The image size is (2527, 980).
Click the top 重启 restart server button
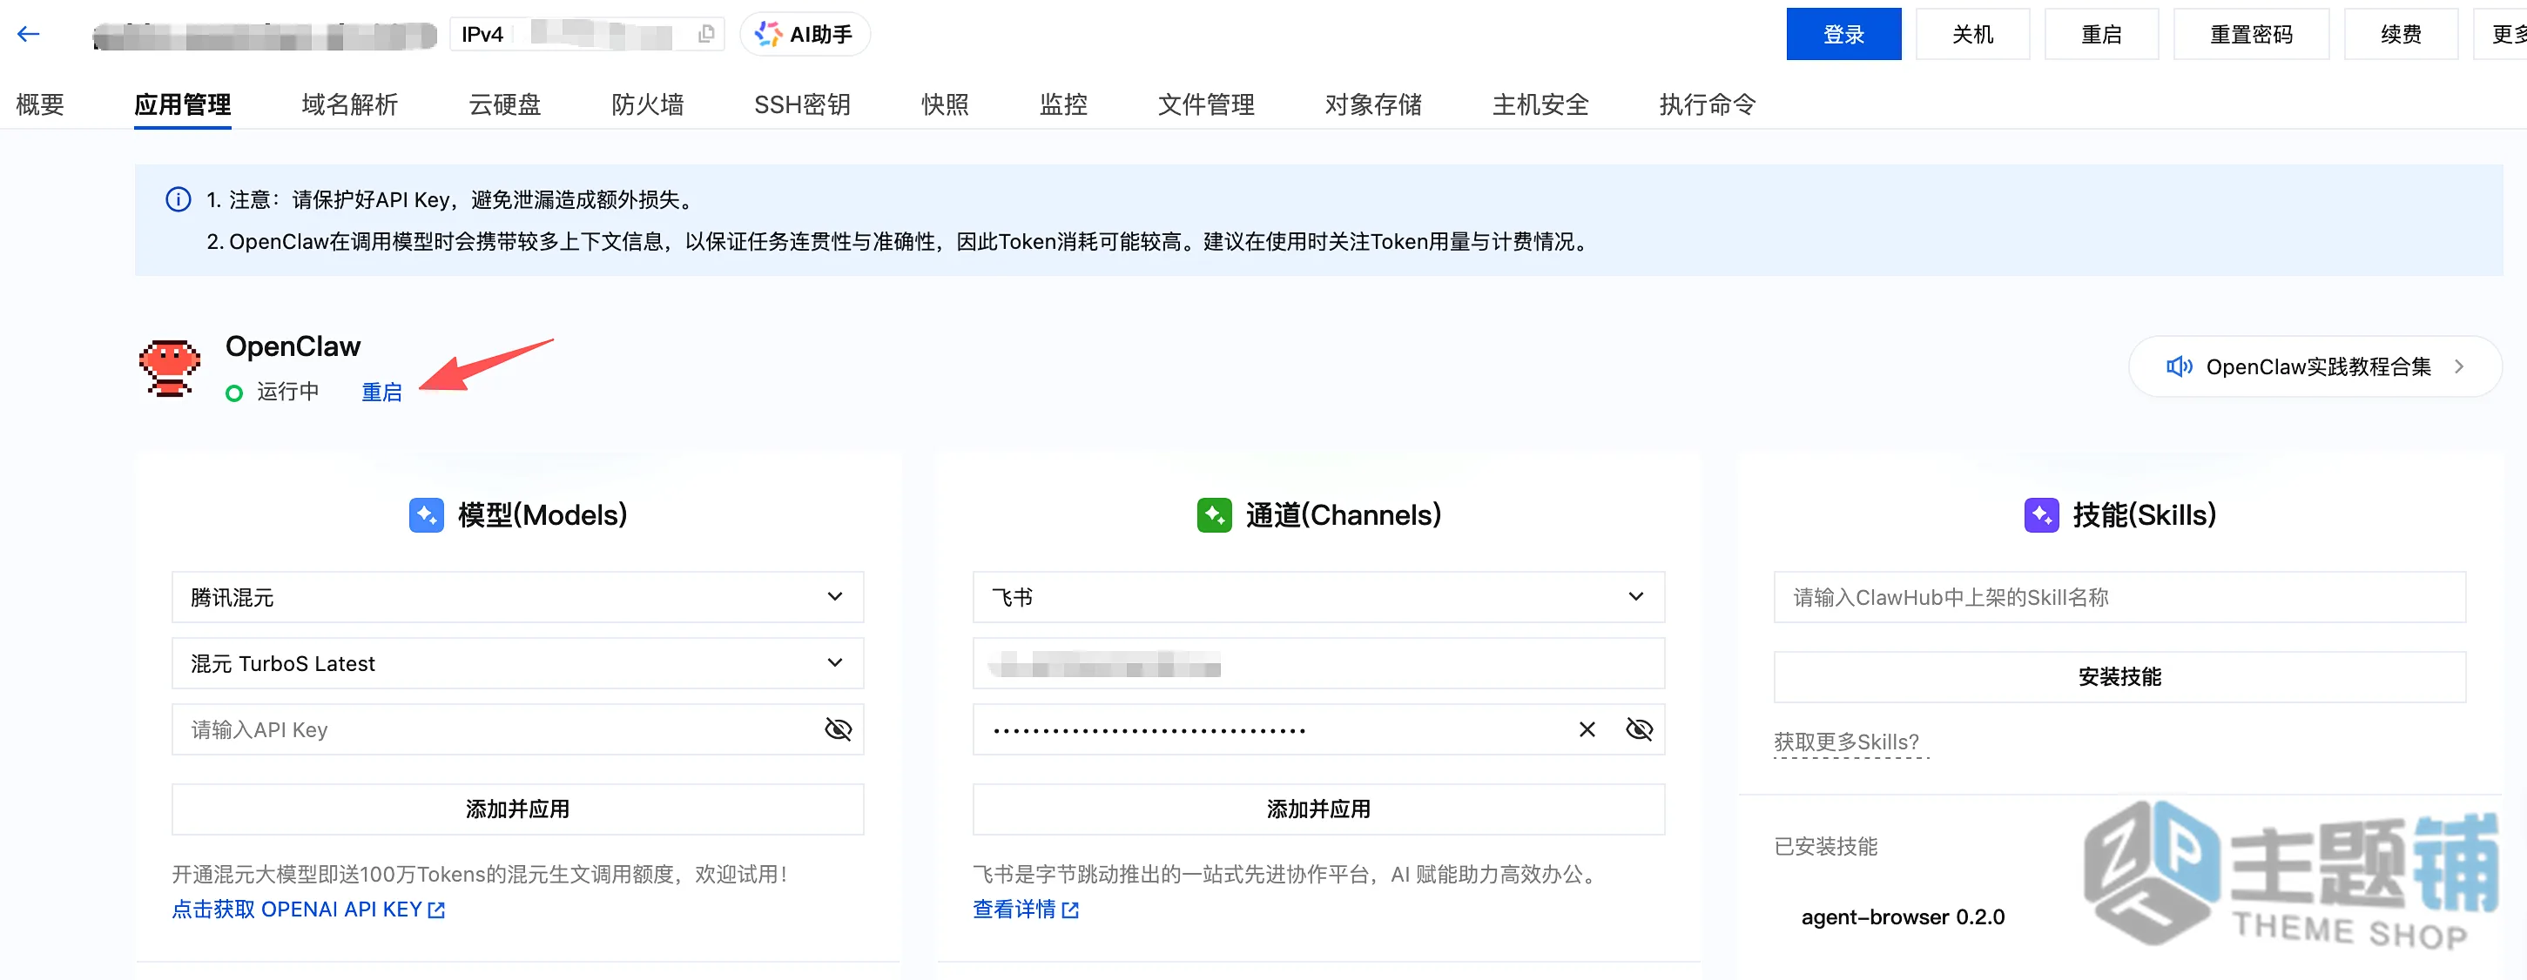click(2100, 34)
